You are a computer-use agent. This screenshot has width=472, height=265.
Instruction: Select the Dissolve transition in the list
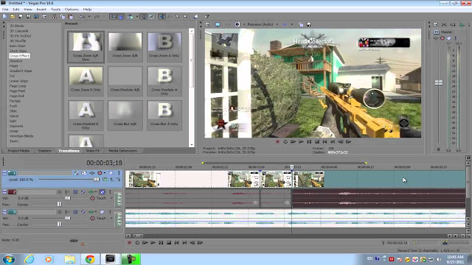pos(16,61)
